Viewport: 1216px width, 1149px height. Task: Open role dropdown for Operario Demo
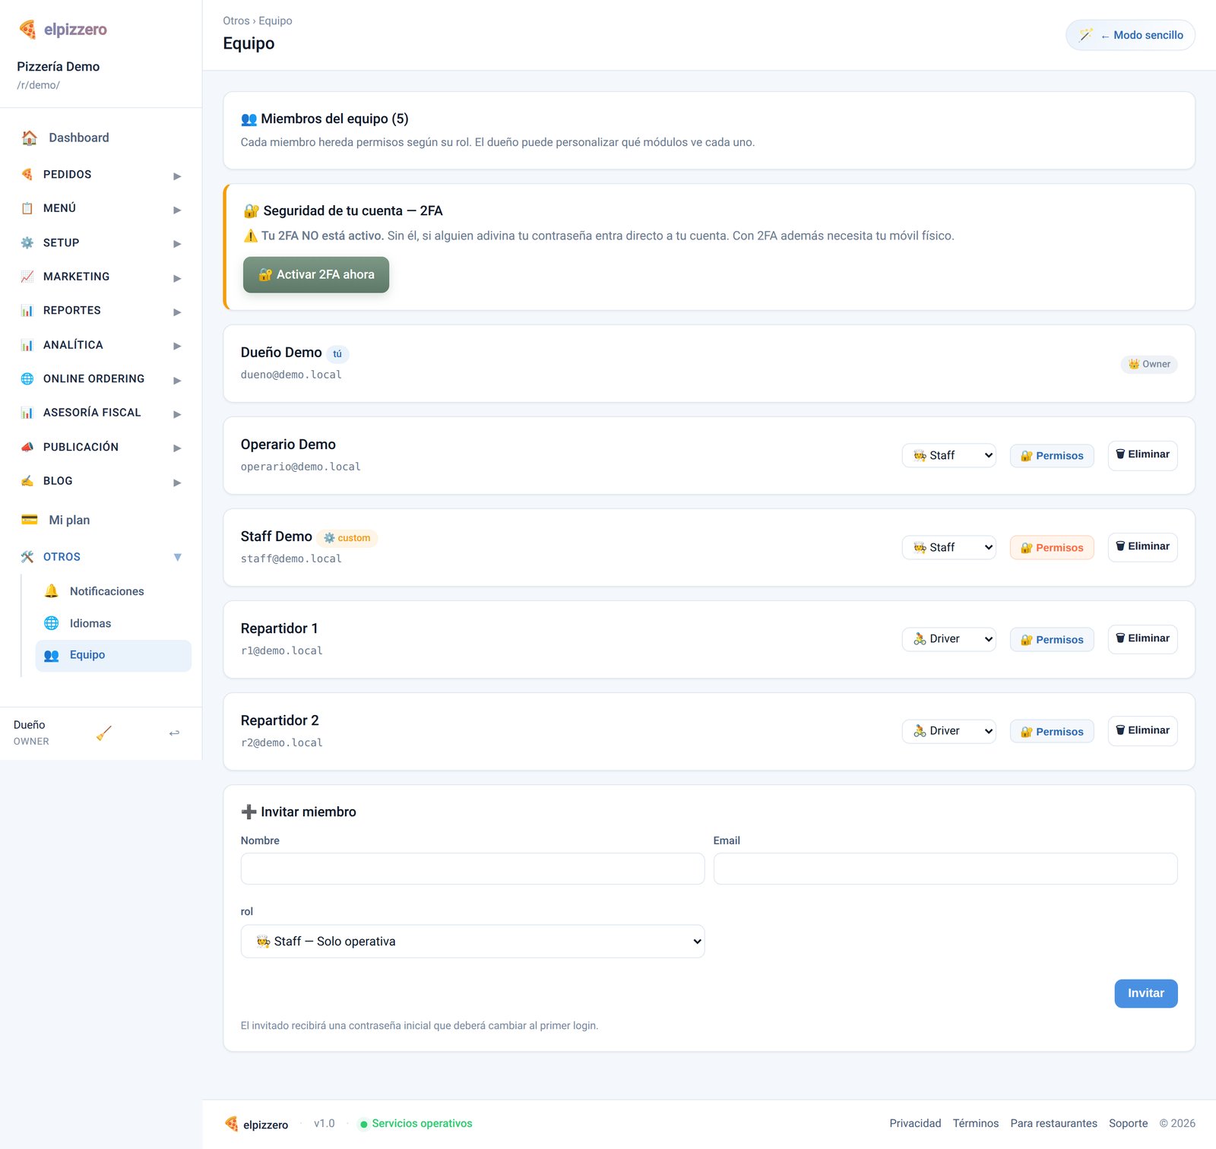click(949, 455)
